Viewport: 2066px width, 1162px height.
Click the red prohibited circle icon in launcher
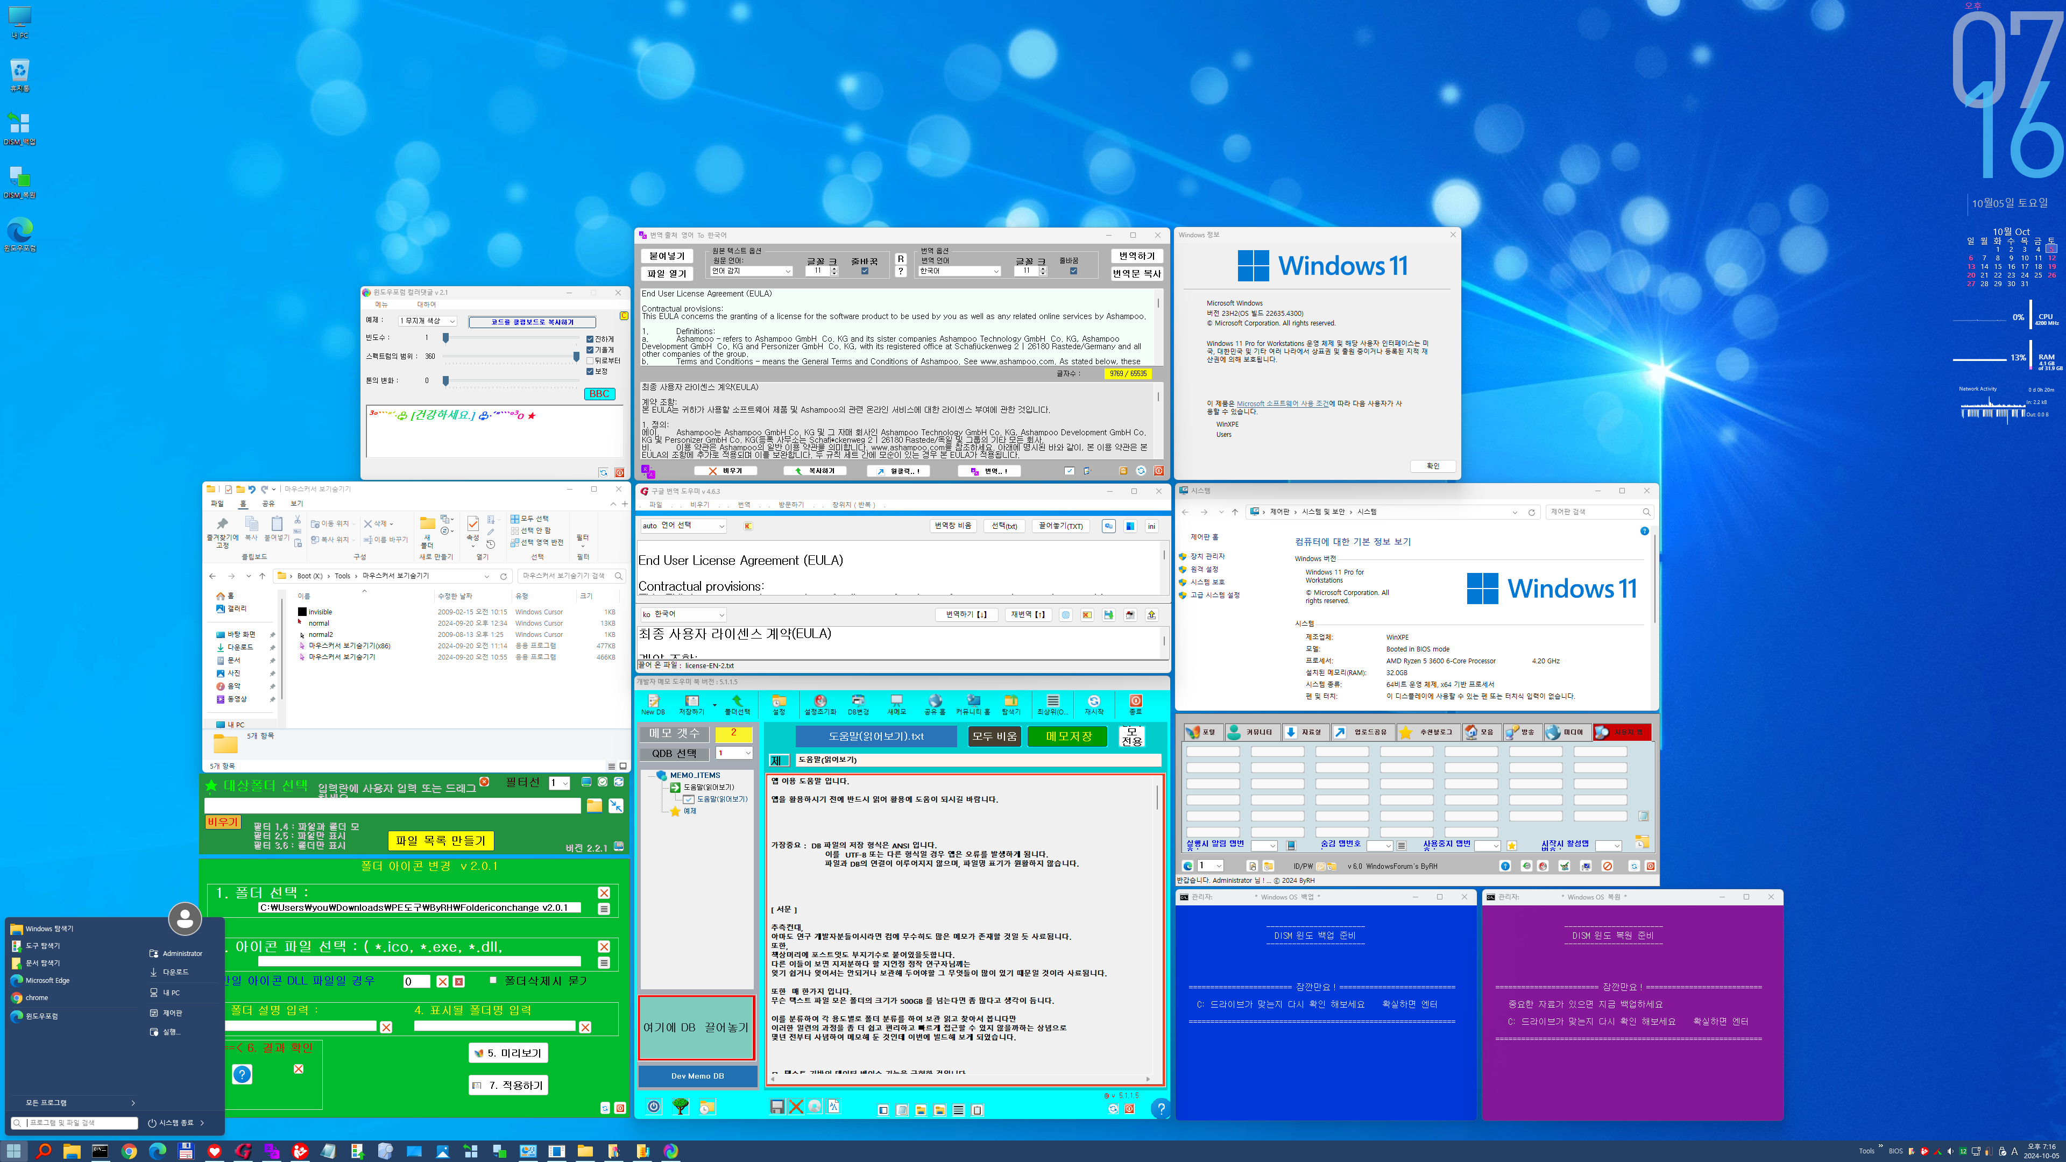(x=1607, y=866)
